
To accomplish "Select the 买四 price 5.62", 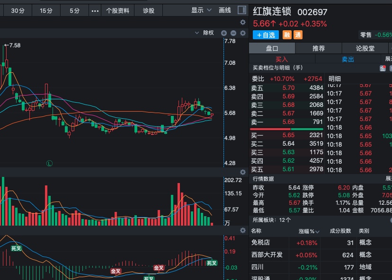I will click(x=288, y=161).
